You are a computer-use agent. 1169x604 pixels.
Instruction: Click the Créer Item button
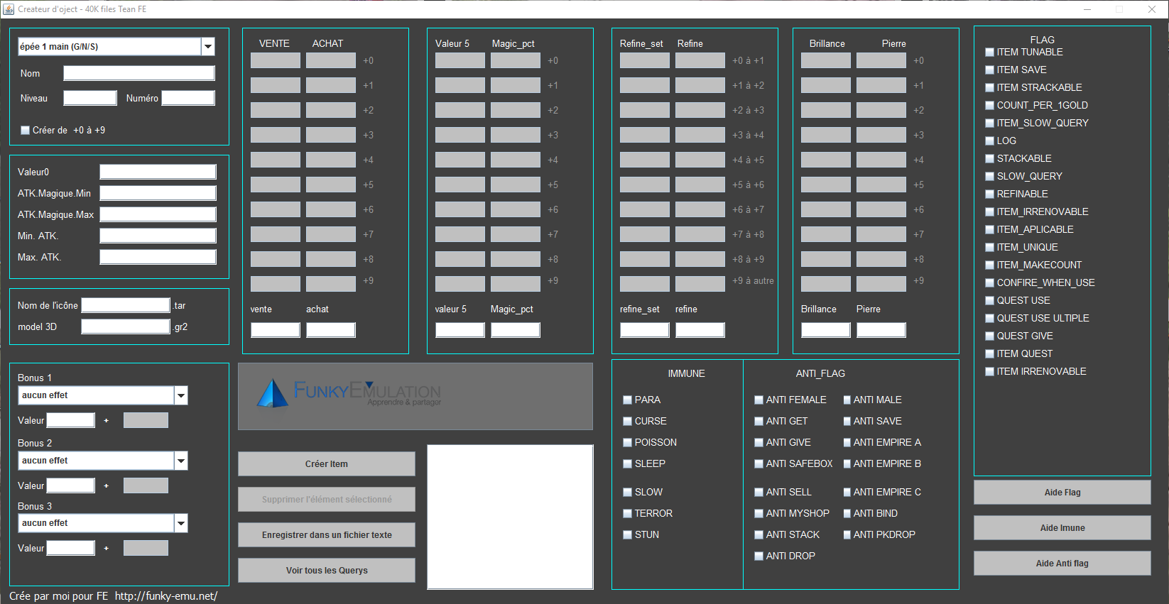pos(327,464)
